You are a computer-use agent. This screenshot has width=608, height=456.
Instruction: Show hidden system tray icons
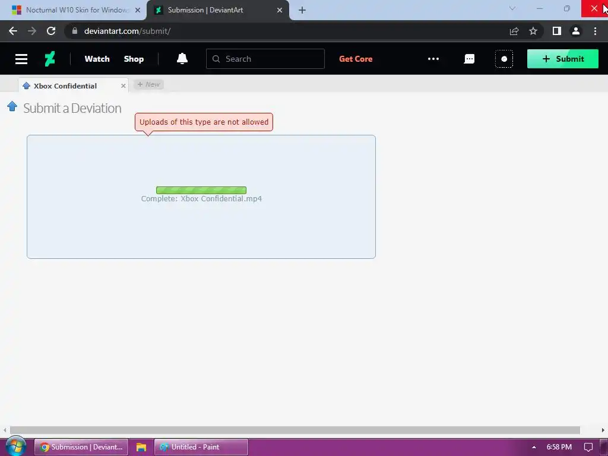point(534,447)
